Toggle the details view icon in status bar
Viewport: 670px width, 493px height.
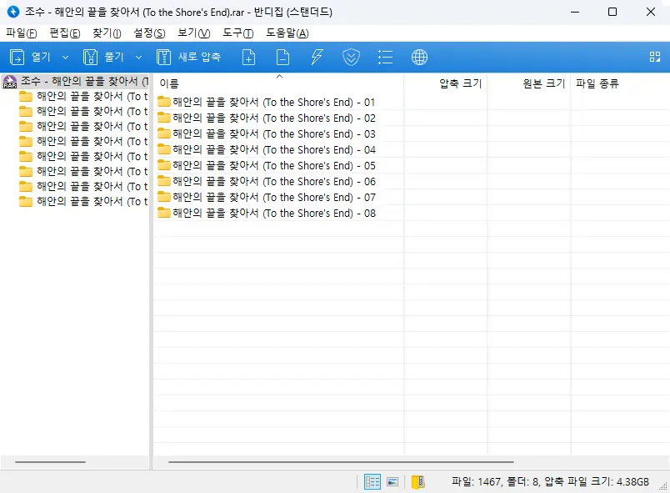pyautogui.click(x=372, y=481)
